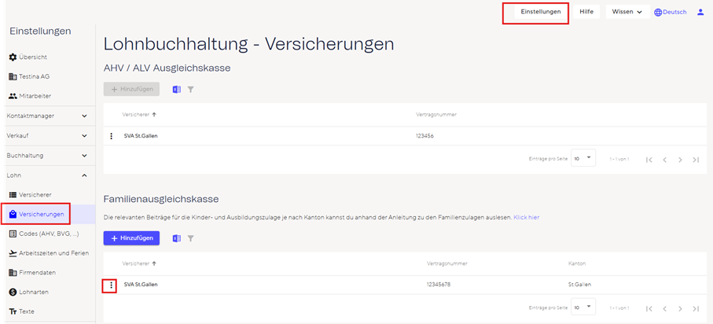The image size is (713, 324).
Task: Open Arbeitszeiten und Ferien in sidebar
Action: tap(53, 253)
